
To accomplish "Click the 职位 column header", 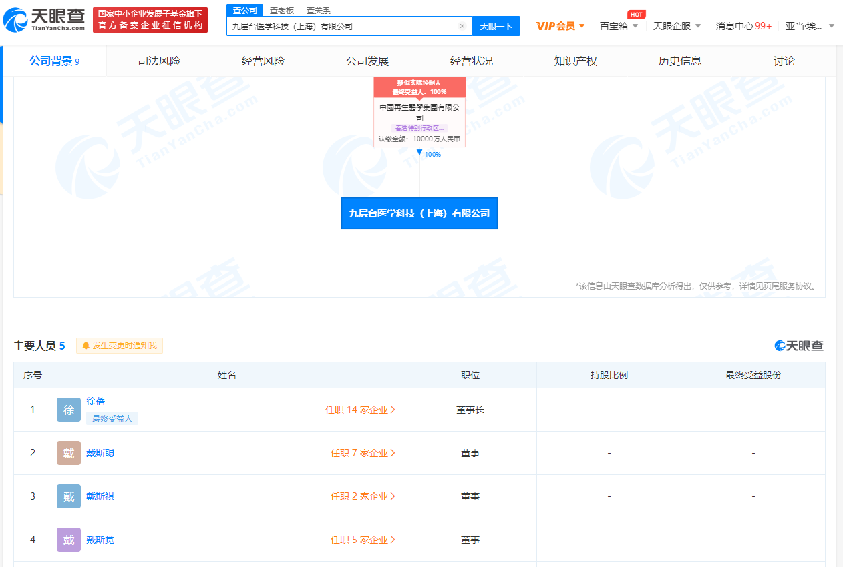I will coord(470,375).
